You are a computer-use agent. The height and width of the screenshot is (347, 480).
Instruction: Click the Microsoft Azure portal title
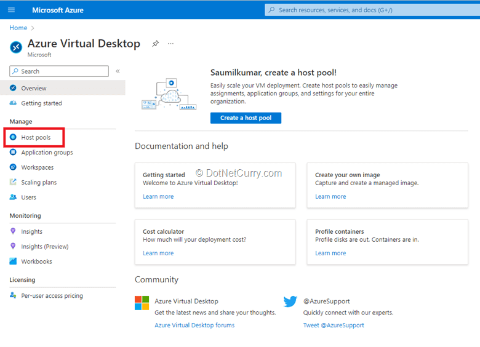[58, 10]
